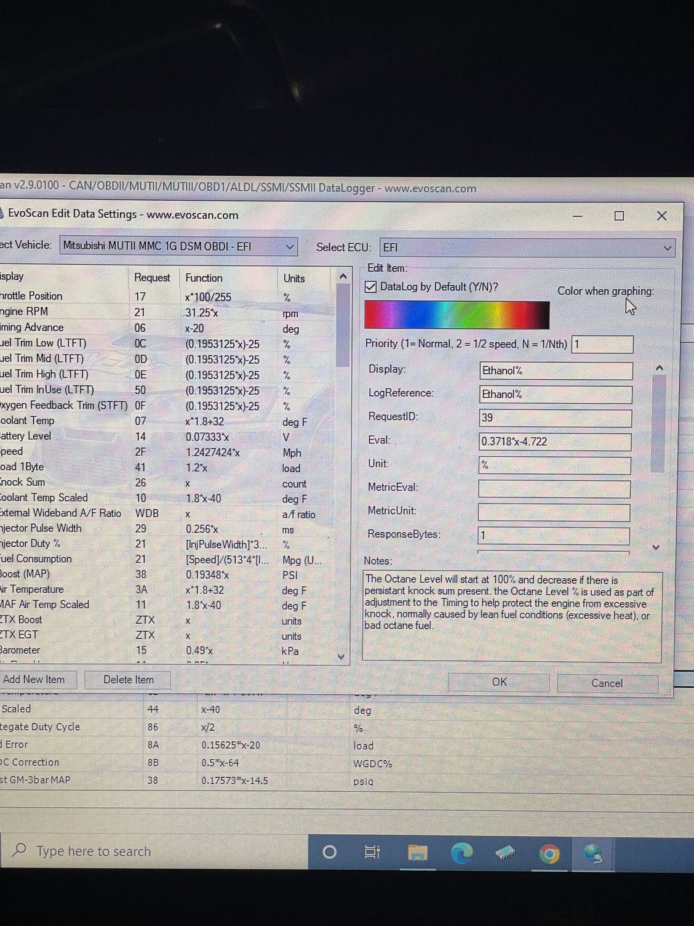694x926 pixels.
Task: Click the Add New Item button
Action: click(34, 680)
